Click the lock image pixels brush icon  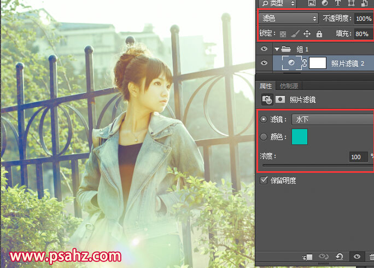tap(294, 34)
